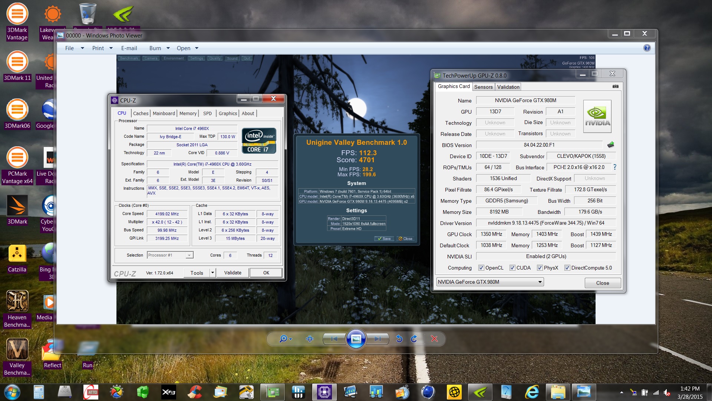Viewport: 712px width, 401px height.
Task: Click the CPU-Z Validate button
Action: point(233,273)
